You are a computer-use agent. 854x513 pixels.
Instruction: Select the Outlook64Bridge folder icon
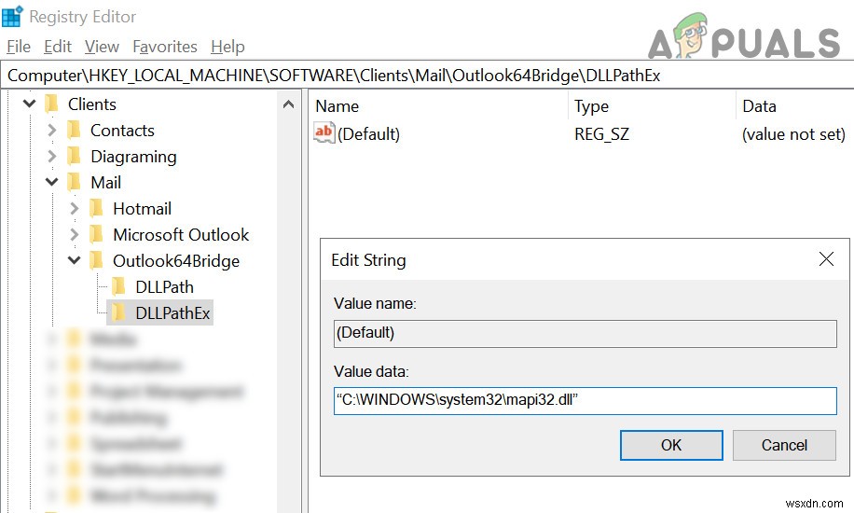pos(96,260)
